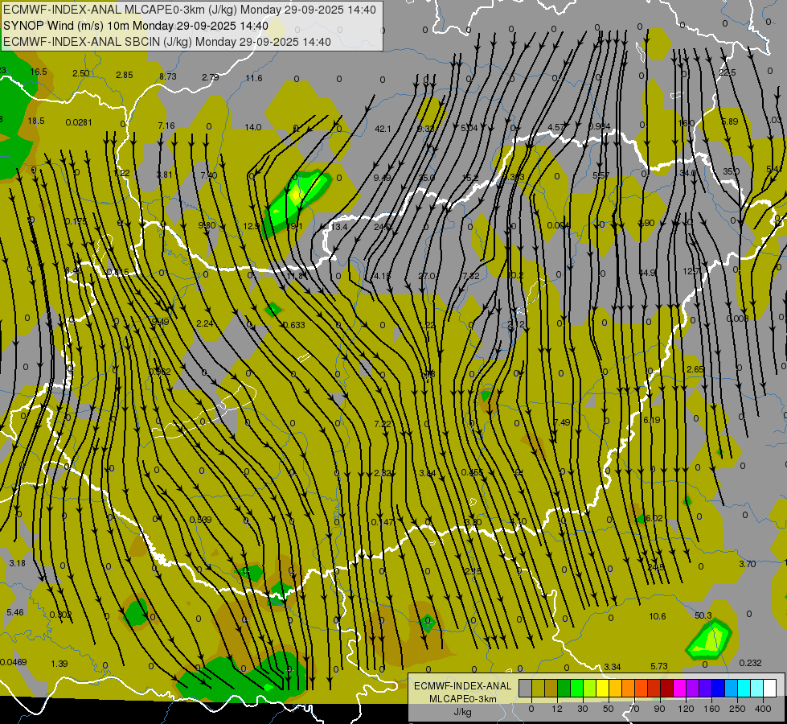Pick the dark red legend swatch
The image size is (787, 724).
coord(666,688)
